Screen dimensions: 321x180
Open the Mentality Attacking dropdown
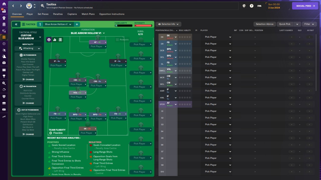point(28,48)
